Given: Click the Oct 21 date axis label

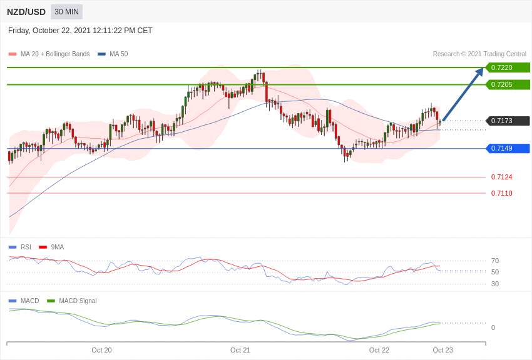Looking at the screenshot, I should point(240,350).
